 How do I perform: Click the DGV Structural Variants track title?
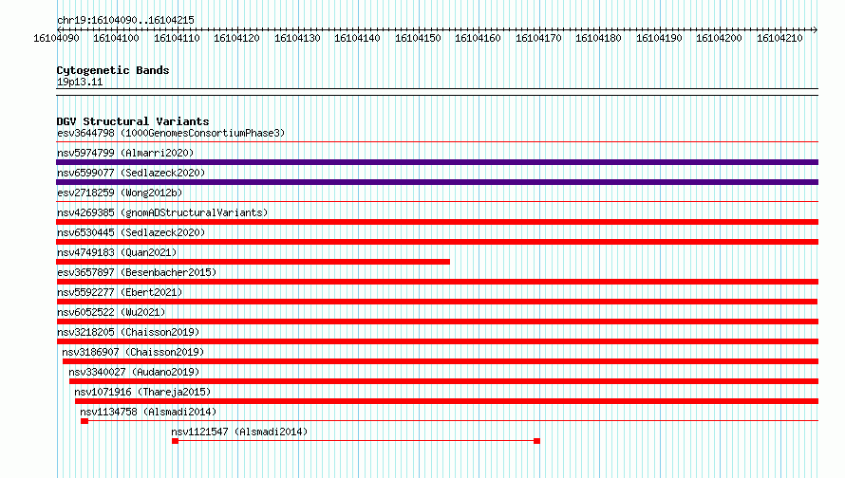pyautogui.click(x=133, y=121)
